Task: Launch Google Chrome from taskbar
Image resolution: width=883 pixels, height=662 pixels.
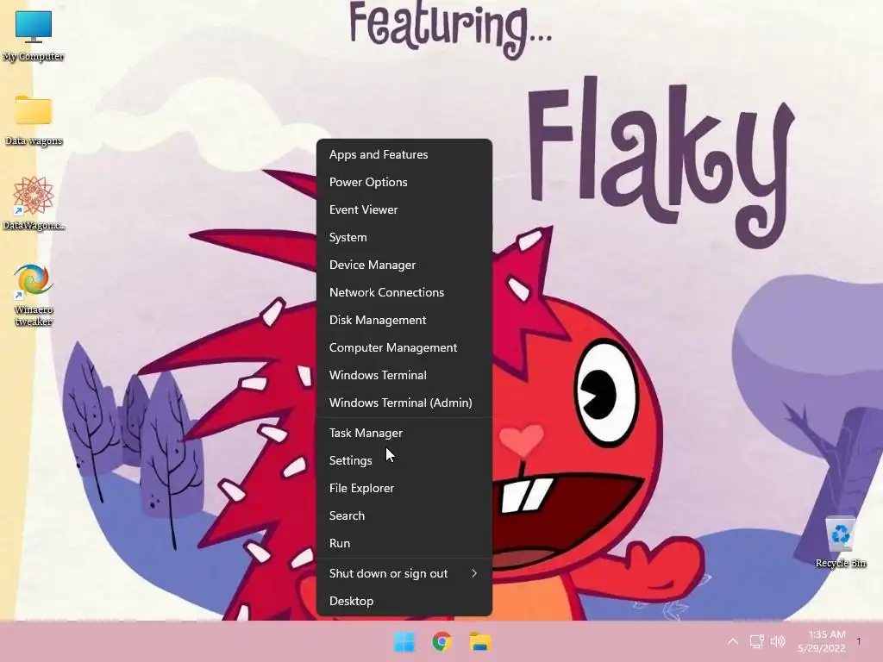Action: [442, 641]
